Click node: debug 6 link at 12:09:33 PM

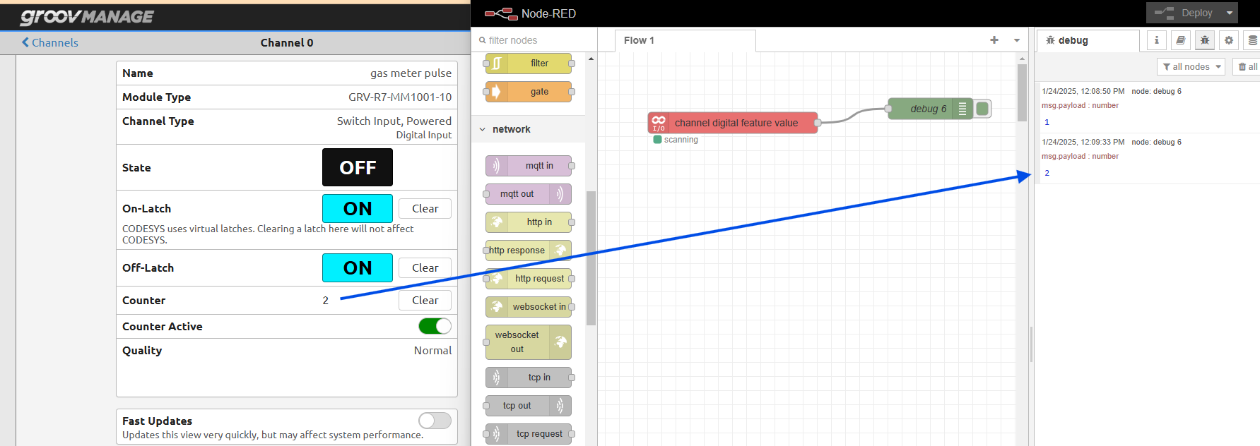[x=1156, y=142]
